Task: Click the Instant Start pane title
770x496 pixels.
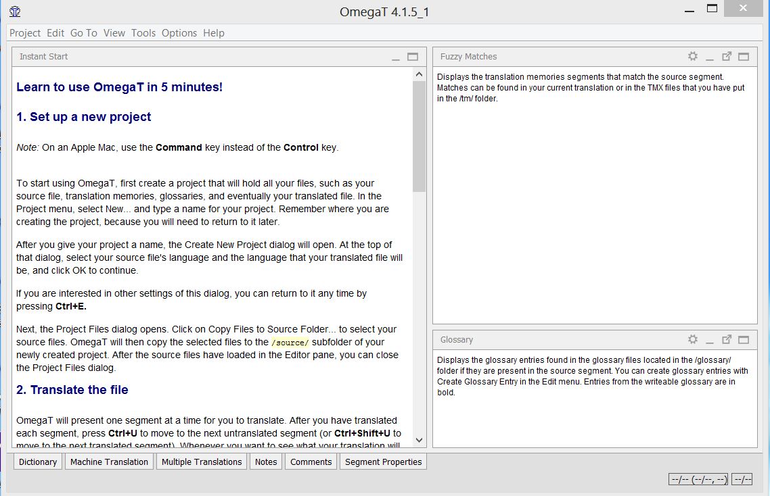Action: 44,56
